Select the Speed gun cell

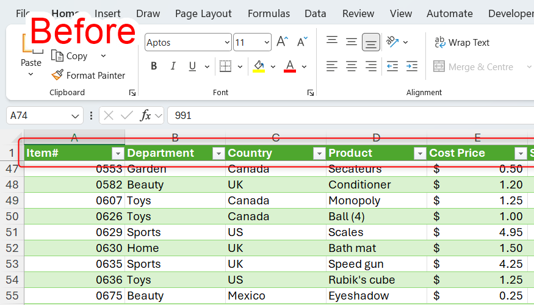point(377,264)
